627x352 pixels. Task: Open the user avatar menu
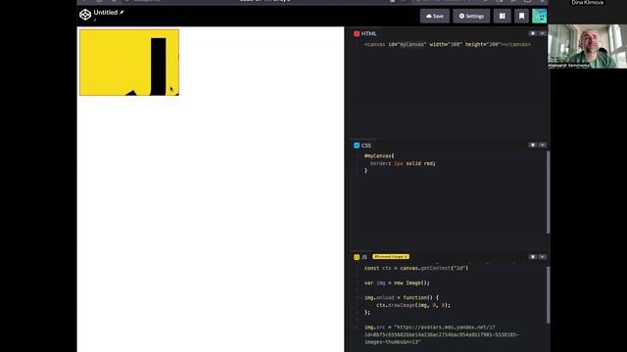click(x=540, y=16)
